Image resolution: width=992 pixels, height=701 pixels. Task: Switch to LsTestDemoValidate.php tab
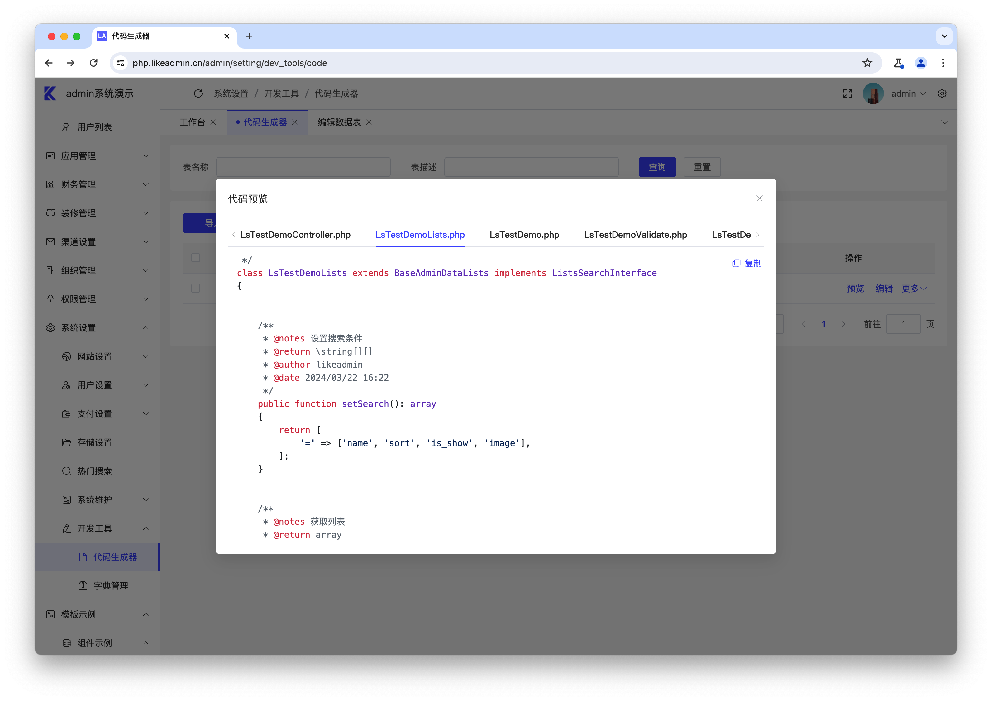point(635,235)
